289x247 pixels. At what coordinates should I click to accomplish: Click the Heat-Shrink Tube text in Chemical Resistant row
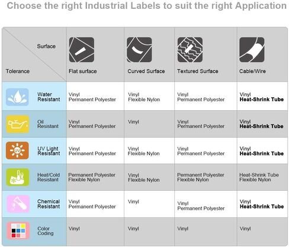(x=262, y=207)
